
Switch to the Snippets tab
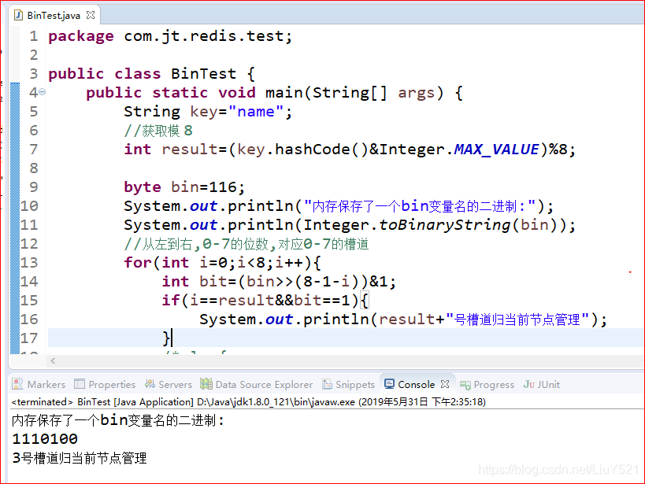click(x=349, y=384)
